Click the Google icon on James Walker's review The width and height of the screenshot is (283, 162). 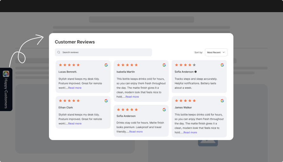click(x=222, y=101)
